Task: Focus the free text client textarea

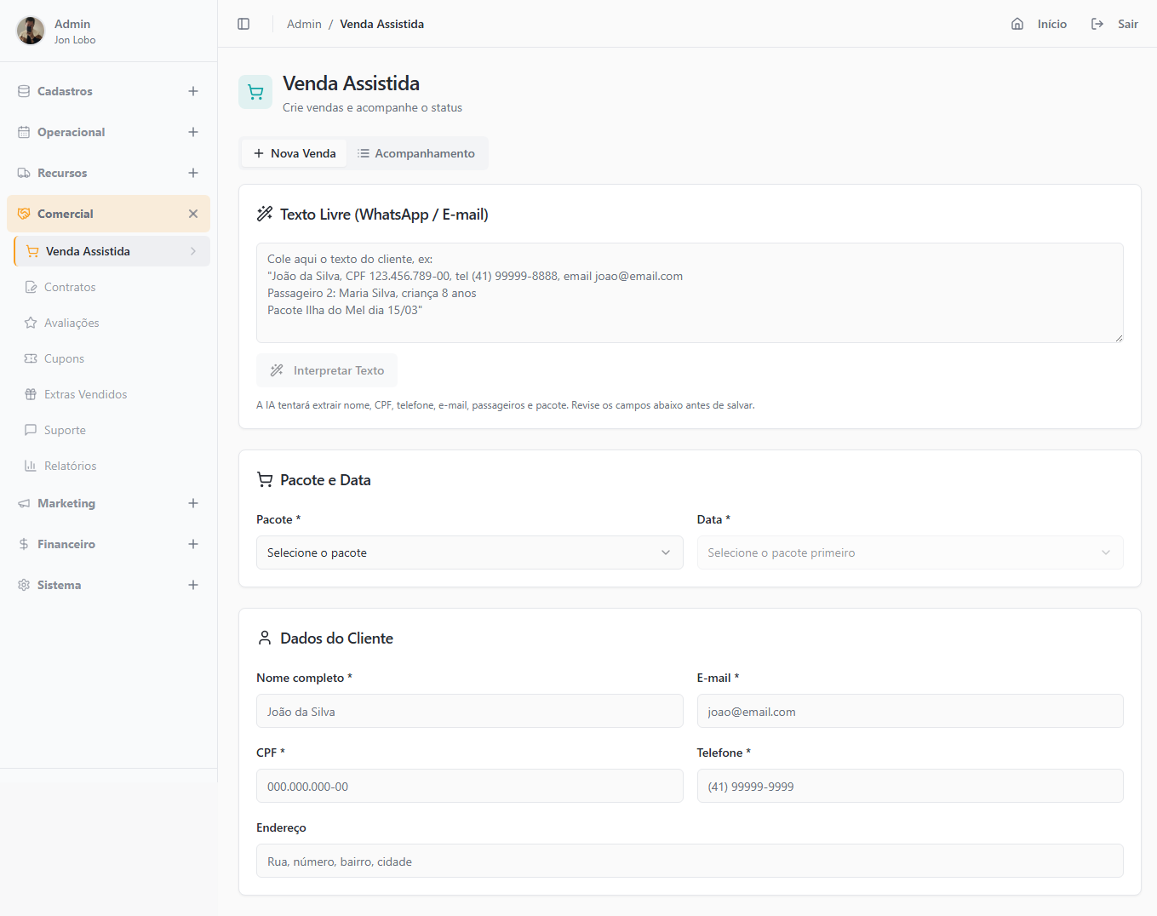Action: (x=689, y=293)
